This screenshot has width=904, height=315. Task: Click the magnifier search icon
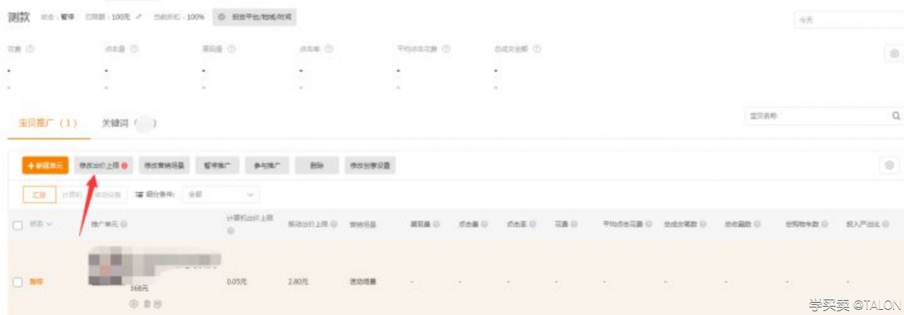tap(896, 116)
